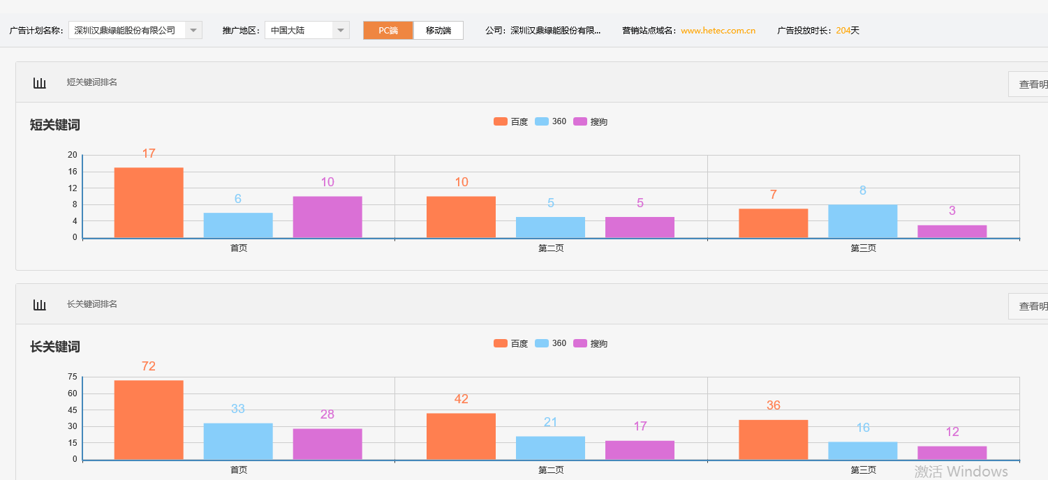Click blue 360 bar valued 33
Image resolution: width=1048 pixels, height=480 pixels.
(238, 441)
